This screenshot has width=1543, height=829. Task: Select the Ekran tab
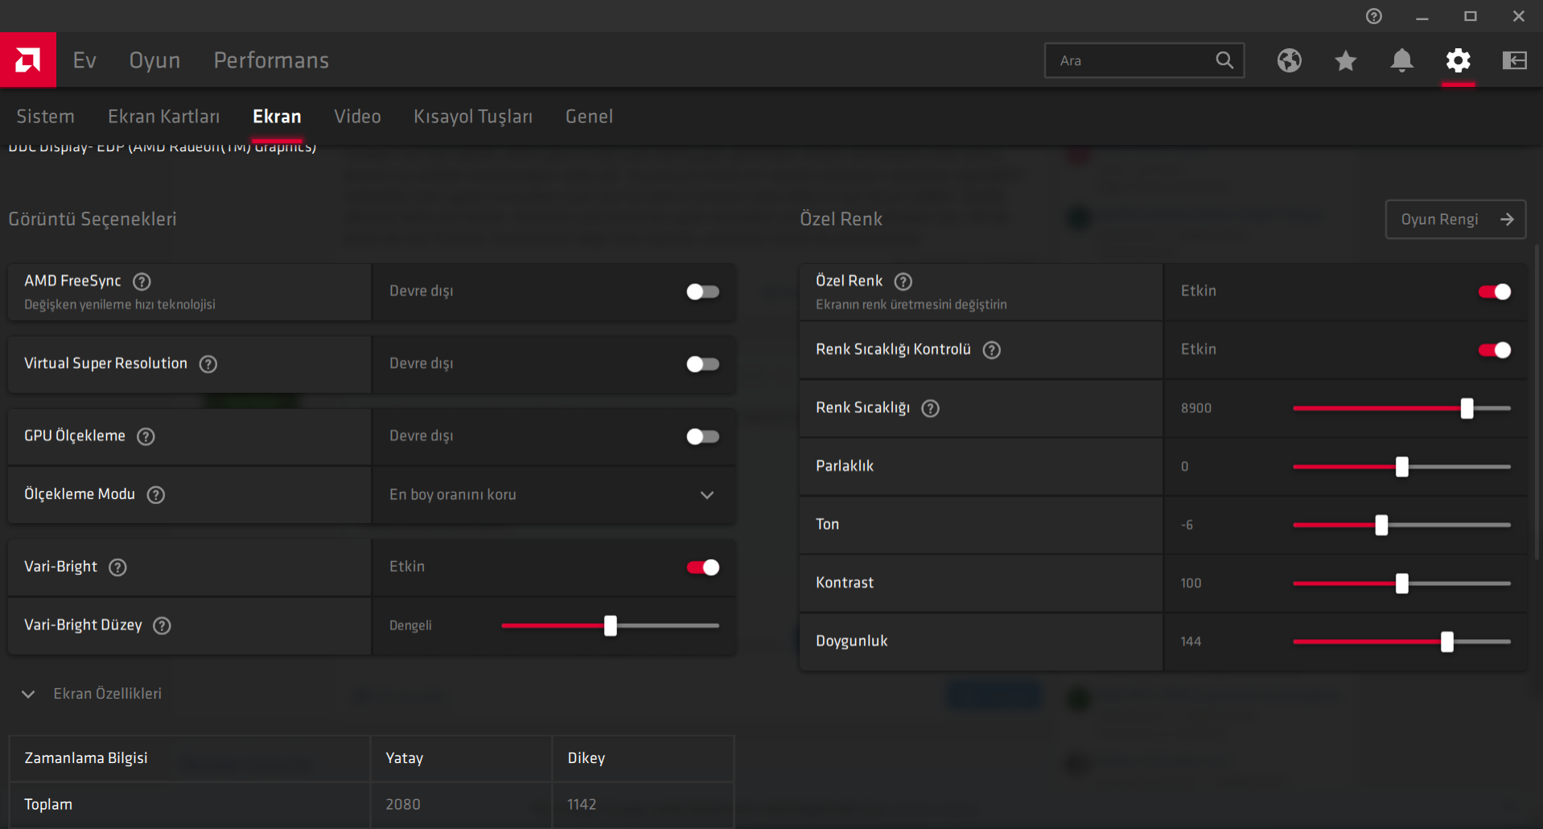[x=277, y=117]
